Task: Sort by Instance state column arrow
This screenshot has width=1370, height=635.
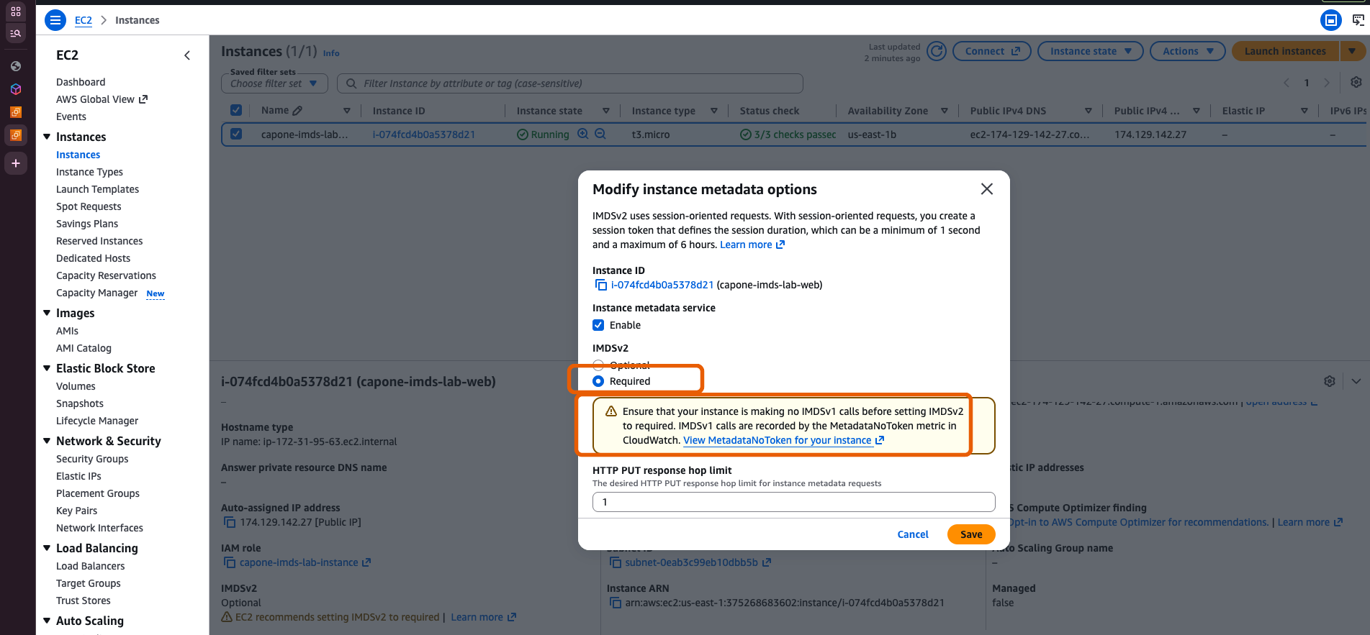Action: (x=606, y=111)
